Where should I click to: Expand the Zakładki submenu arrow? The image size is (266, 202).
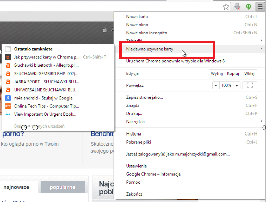(x=261, y=40)
